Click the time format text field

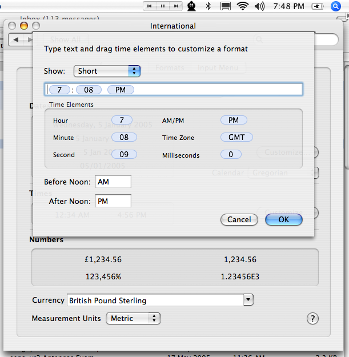(x=173, y=90)
